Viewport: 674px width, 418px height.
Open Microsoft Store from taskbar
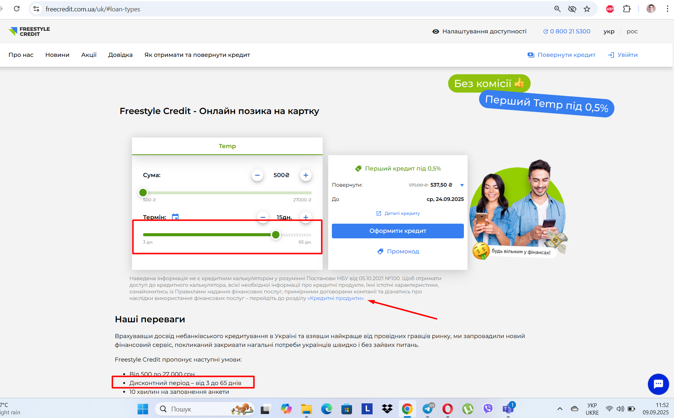point(347,409)
